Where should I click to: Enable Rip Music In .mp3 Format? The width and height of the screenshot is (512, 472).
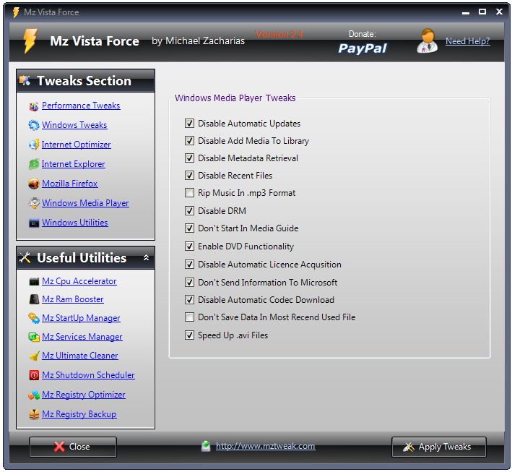[x=189, y=193]
